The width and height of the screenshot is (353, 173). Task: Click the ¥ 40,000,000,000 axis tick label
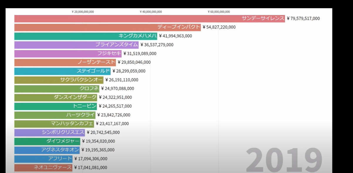coord(151,12)
